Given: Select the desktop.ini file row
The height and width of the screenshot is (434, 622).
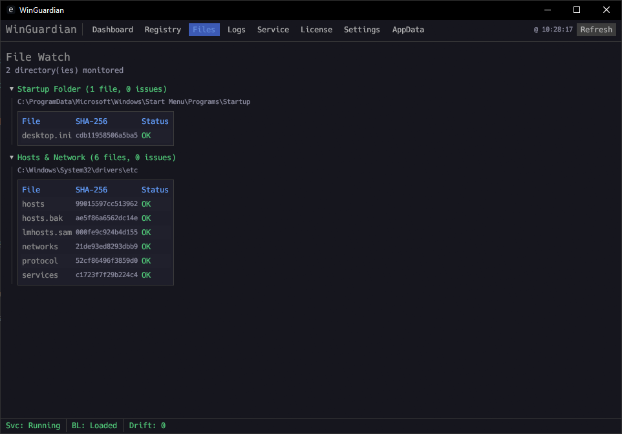Looking at the screenshot, I should (47, 136).
